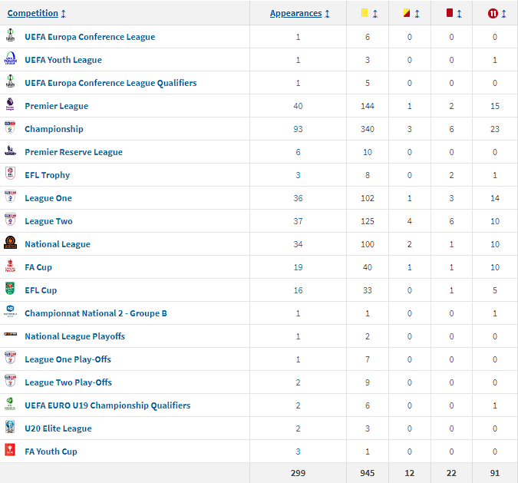
Task: Click the Premier League lion logo icon
Action: (10, 104)
